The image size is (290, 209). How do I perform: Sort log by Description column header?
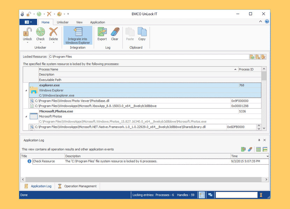click(147, 156)
